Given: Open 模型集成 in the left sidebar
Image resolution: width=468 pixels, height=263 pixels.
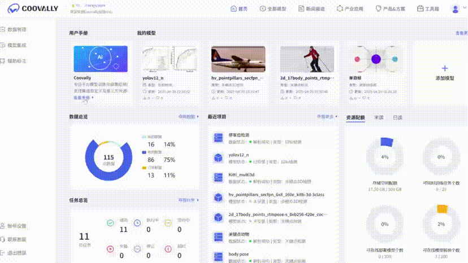Looking at the screenshot, I should click(x=14, y=45).
